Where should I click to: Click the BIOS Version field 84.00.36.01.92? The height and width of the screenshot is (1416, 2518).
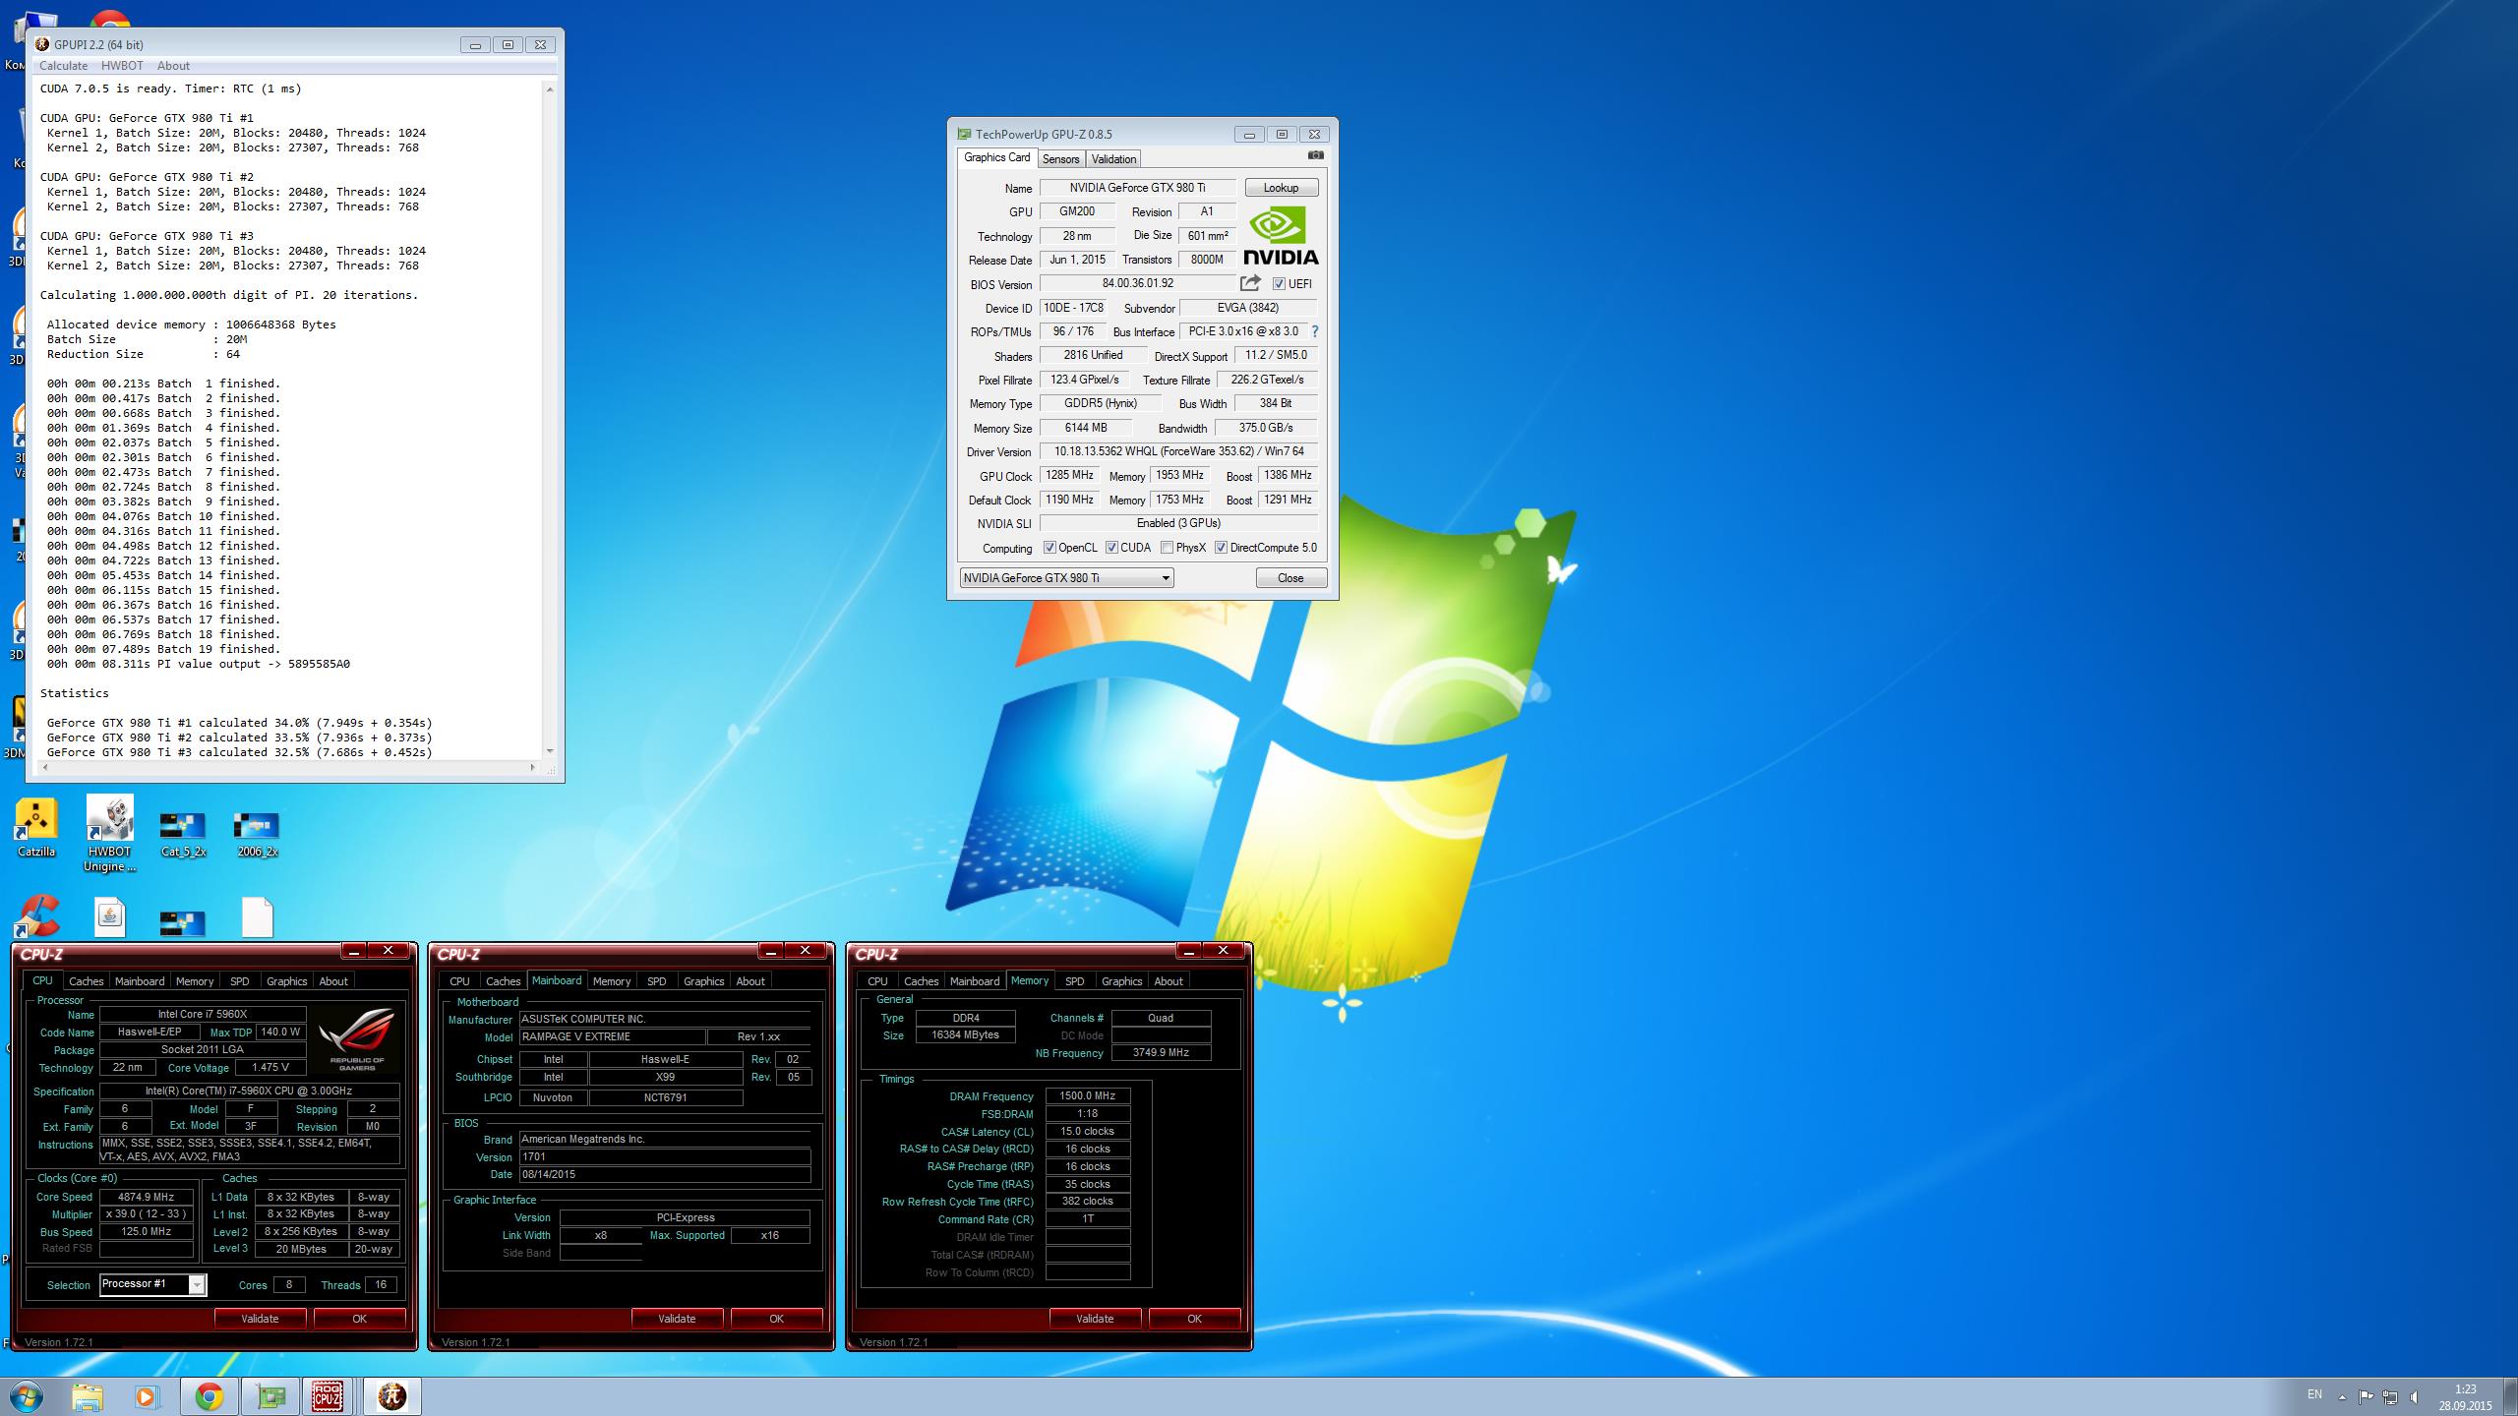(x=1137, y=283)
